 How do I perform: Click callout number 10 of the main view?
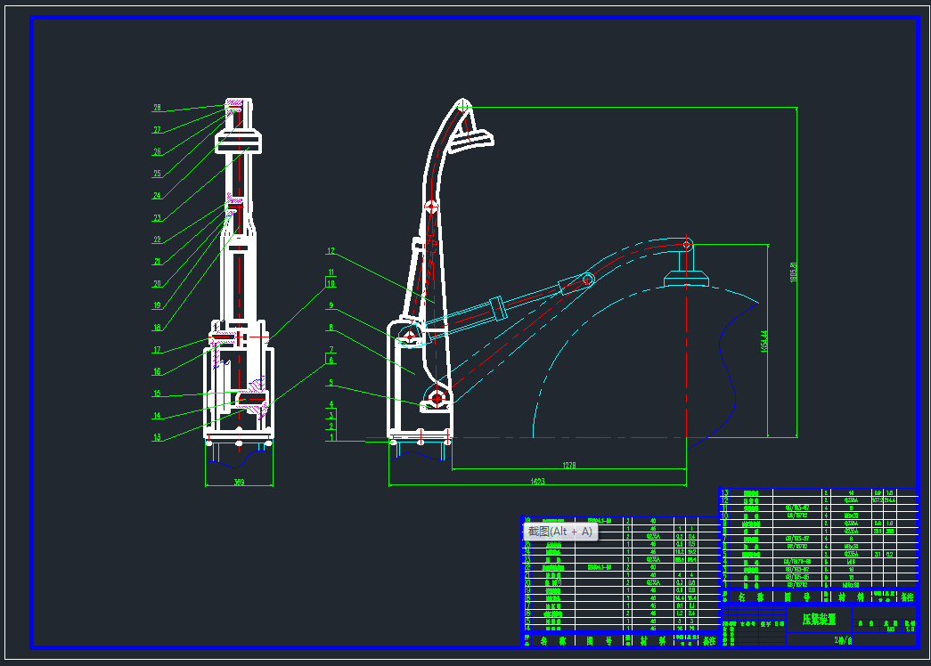coord(331,283)
